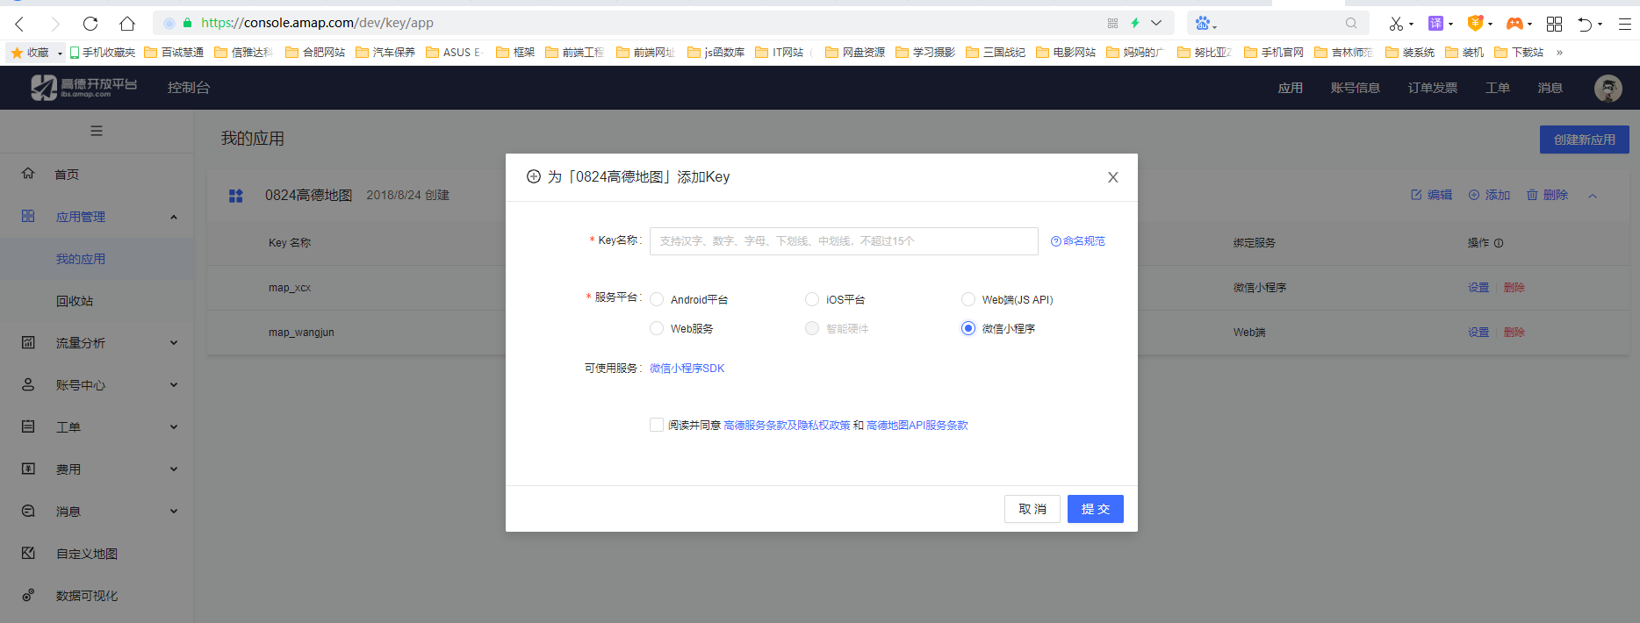
Task: Close the 添加Key dialog with X
Action: pos(1112,177)
